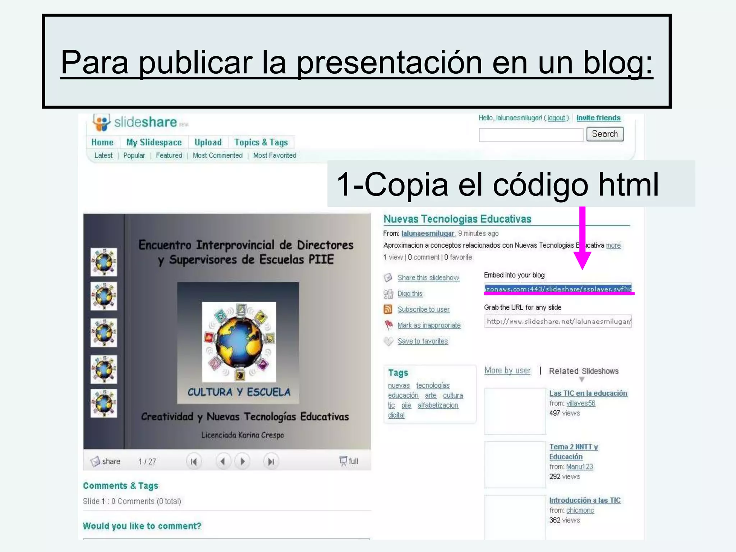Click the Save to favorites link
Screen dimensions: 736x552
(x=423, y=341)
